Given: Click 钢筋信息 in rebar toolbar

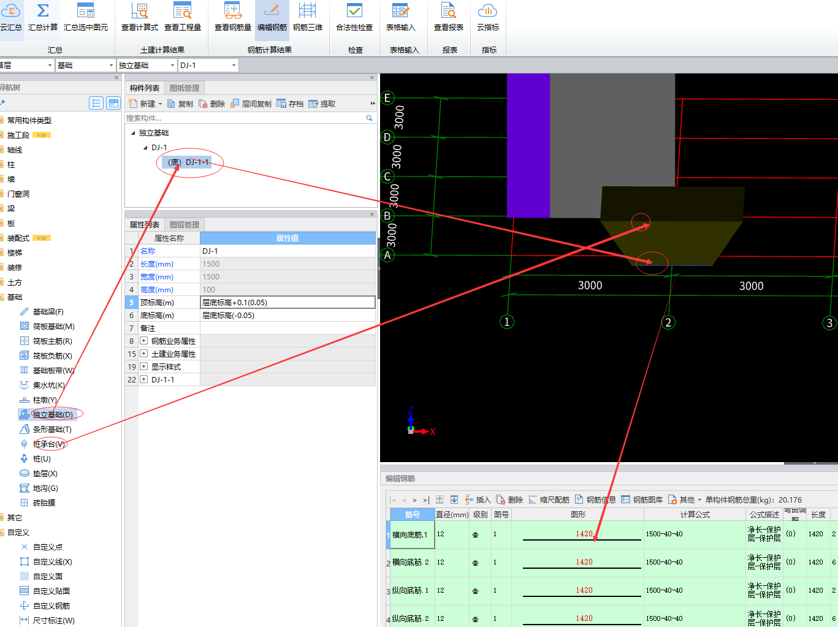Looking at the screenshot, I should (595, 500).
